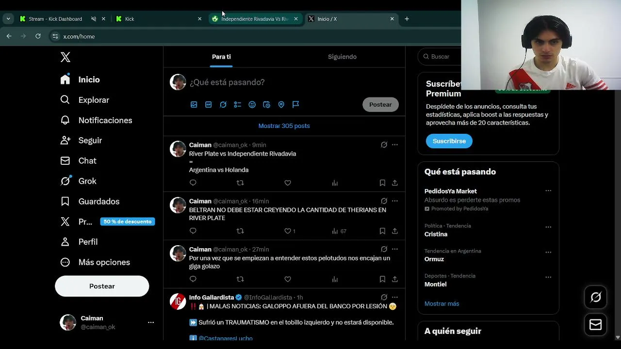Share the giga golazo post
The image size is (621, 349).
395,279
